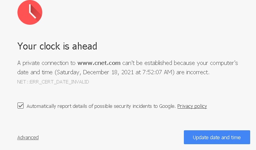Click the "can't be established" phrase
Image resolution: width=256 pixels, height=150 pixels.
[147, 63]
